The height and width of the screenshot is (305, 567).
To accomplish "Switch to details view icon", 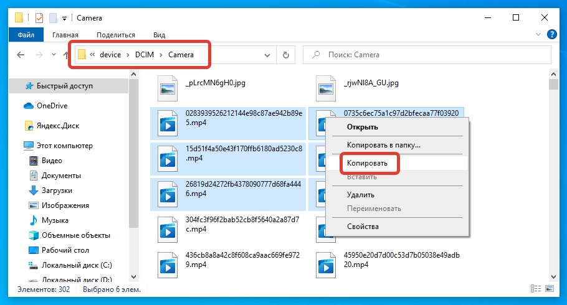I will coord(535,289).
